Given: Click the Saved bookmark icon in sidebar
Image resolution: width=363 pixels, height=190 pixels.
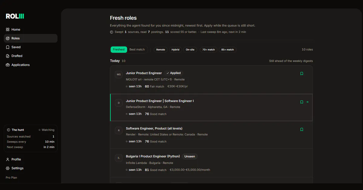Looking at the screenshot, I should point(8,47).
